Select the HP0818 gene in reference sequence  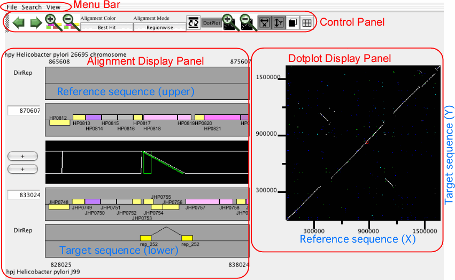pos(160,117)
